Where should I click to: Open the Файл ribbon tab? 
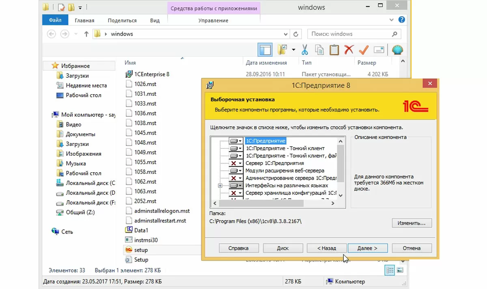coord(55,20)
